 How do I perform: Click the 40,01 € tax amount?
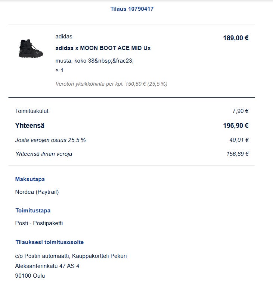click(239, 140)
